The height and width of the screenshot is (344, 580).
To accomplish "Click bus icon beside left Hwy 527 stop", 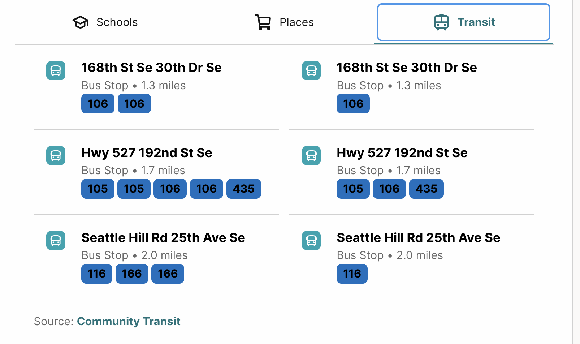I will [x=56, y=155].
